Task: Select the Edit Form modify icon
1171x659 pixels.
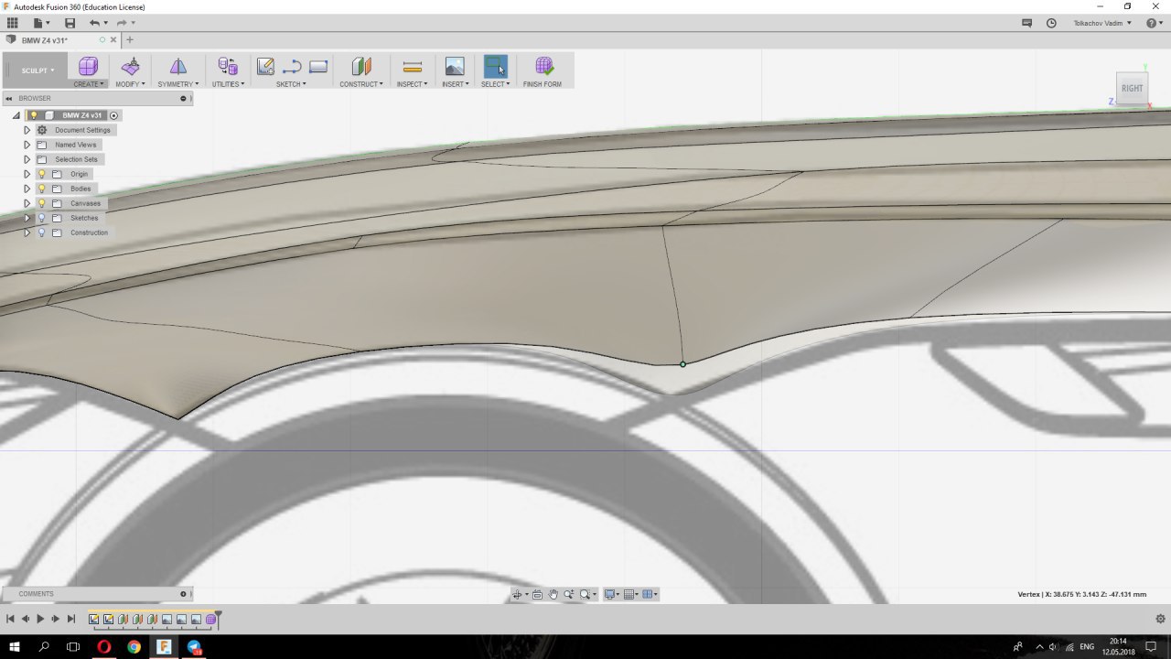Action: click(131, 66)
